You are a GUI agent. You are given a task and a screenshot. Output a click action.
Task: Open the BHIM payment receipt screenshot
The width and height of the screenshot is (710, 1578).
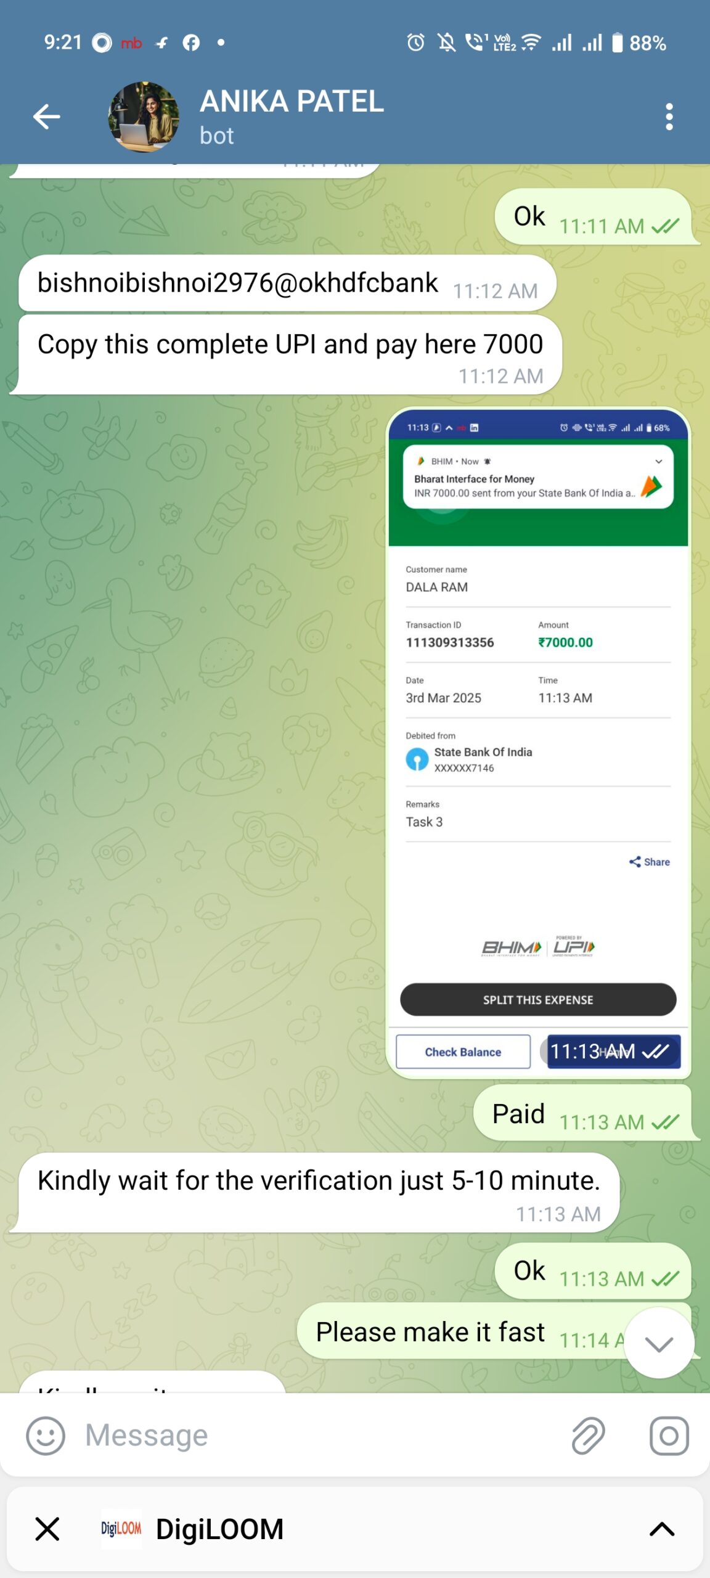pos(538,743)
